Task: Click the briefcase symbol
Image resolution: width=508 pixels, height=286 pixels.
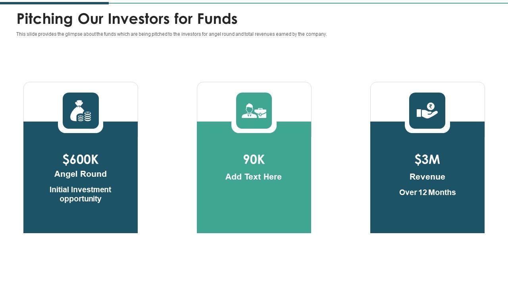Action: [261, 113]
